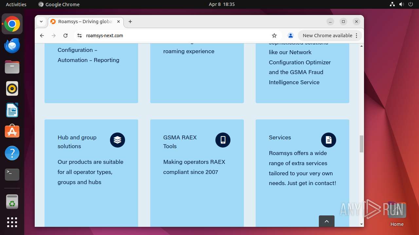Launch Google Chrome from the dock
The image size is (419, 235).
(x=12, y=24)
